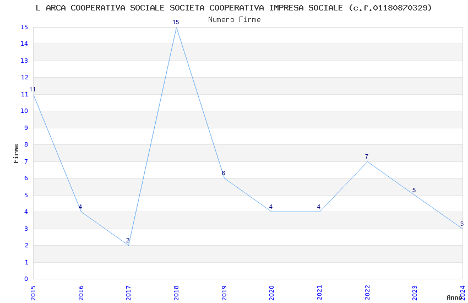Click y-axis tick label 9
The height and width of the screenshot is (303, 468).
(x=26, y=128)
